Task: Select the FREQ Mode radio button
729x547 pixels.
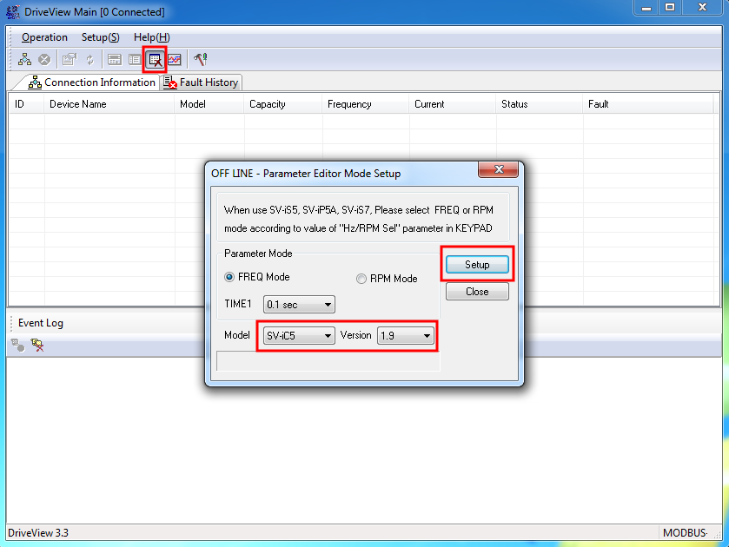Action: 229,277
